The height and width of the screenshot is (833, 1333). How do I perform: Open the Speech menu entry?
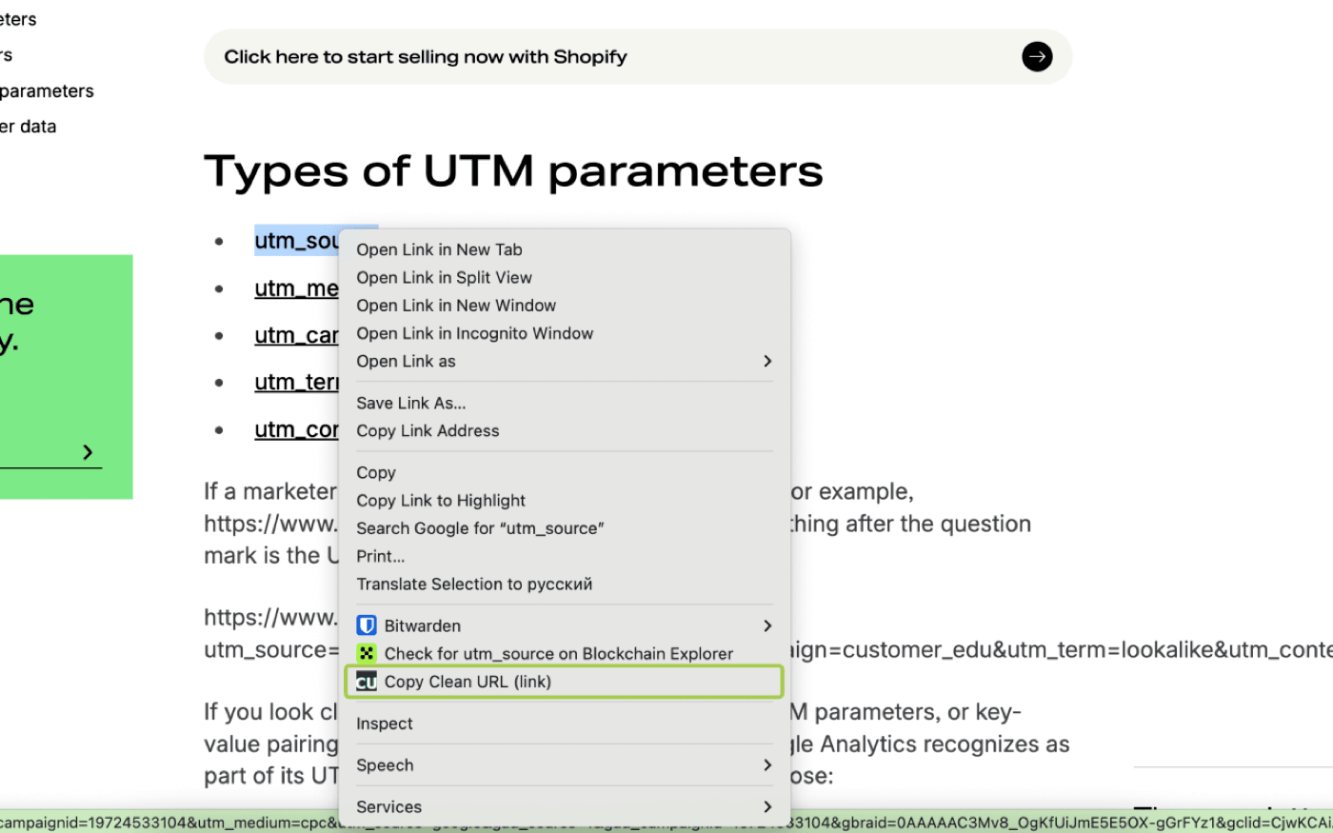(565, 765)
